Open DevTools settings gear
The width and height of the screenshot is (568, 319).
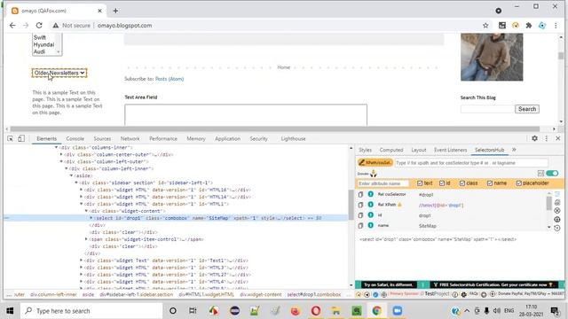(534, 138)
